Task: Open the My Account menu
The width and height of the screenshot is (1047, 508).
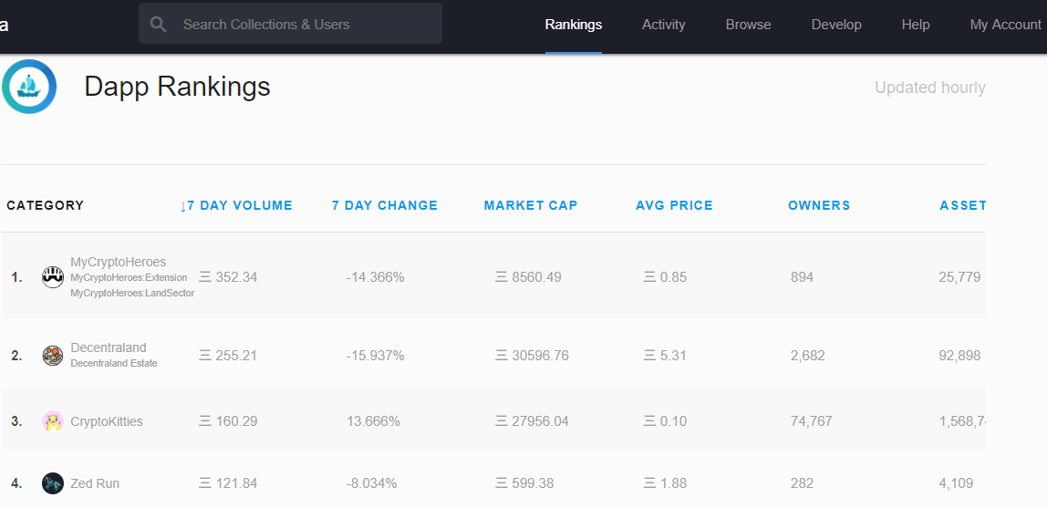Action: point(1006,25)
